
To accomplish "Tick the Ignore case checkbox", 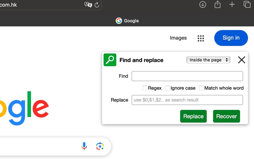I will click(x=167, y=88).
